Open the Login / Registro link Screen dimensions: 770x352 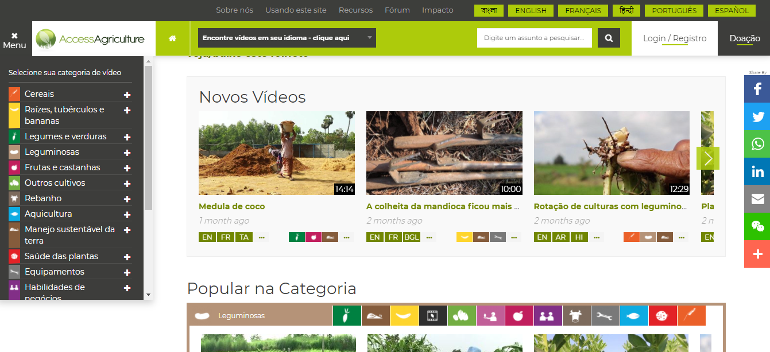pyautogui.click(x=675, y=38)
